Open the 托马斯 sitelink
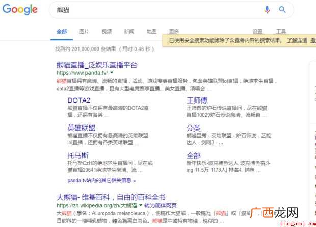 (x=78, y=155)
